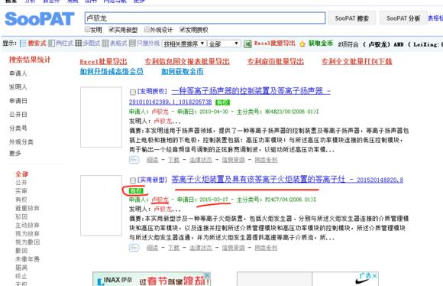Click the gold star 获取金币 icon
Image resolution: width=443 pixels, height=286 pixels.
pos(302,44)
